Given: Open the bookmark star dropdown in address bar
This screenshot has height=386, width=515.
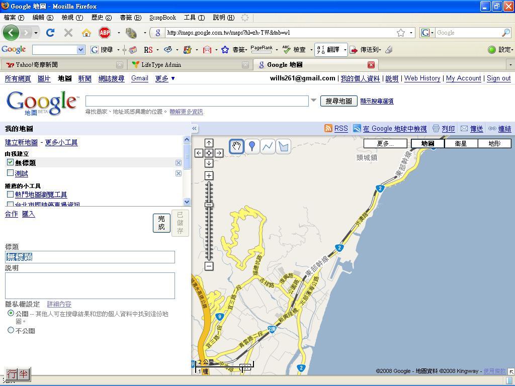Looking at the screenshot, I should [411, 33].
